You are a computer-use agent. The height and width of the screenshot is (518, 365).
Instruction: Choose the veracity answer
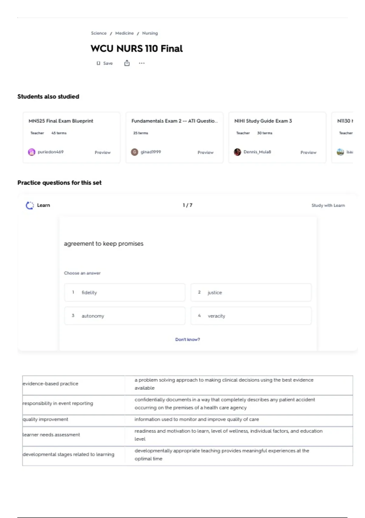(x=251, y=316)
